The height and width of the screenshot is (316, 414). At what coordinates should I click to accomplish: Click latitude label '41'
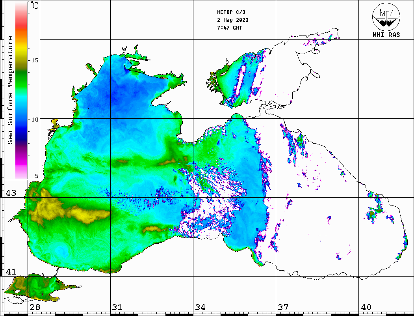(x=11, y=271)
